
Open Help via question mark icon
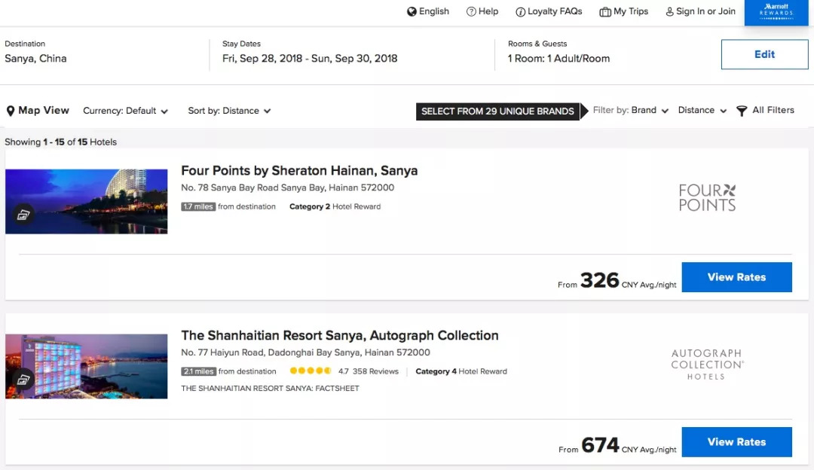tap(471, 11)
